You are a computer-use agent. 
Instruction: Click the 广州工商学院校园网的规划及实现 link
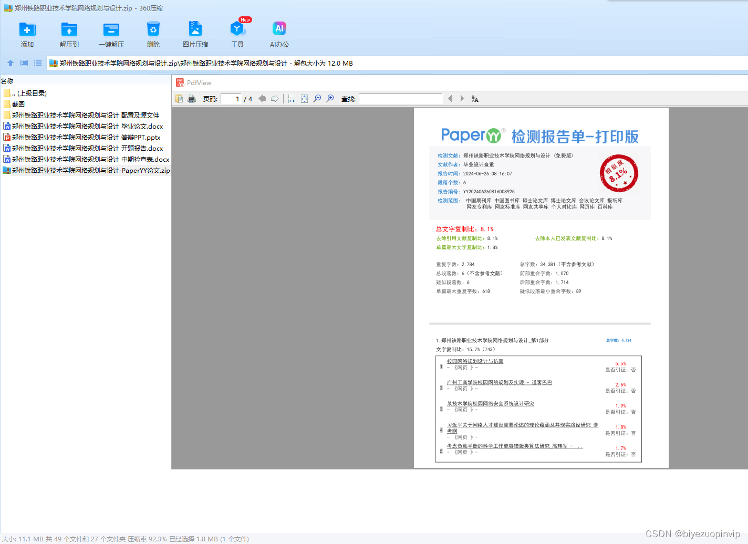coord(500,382)
